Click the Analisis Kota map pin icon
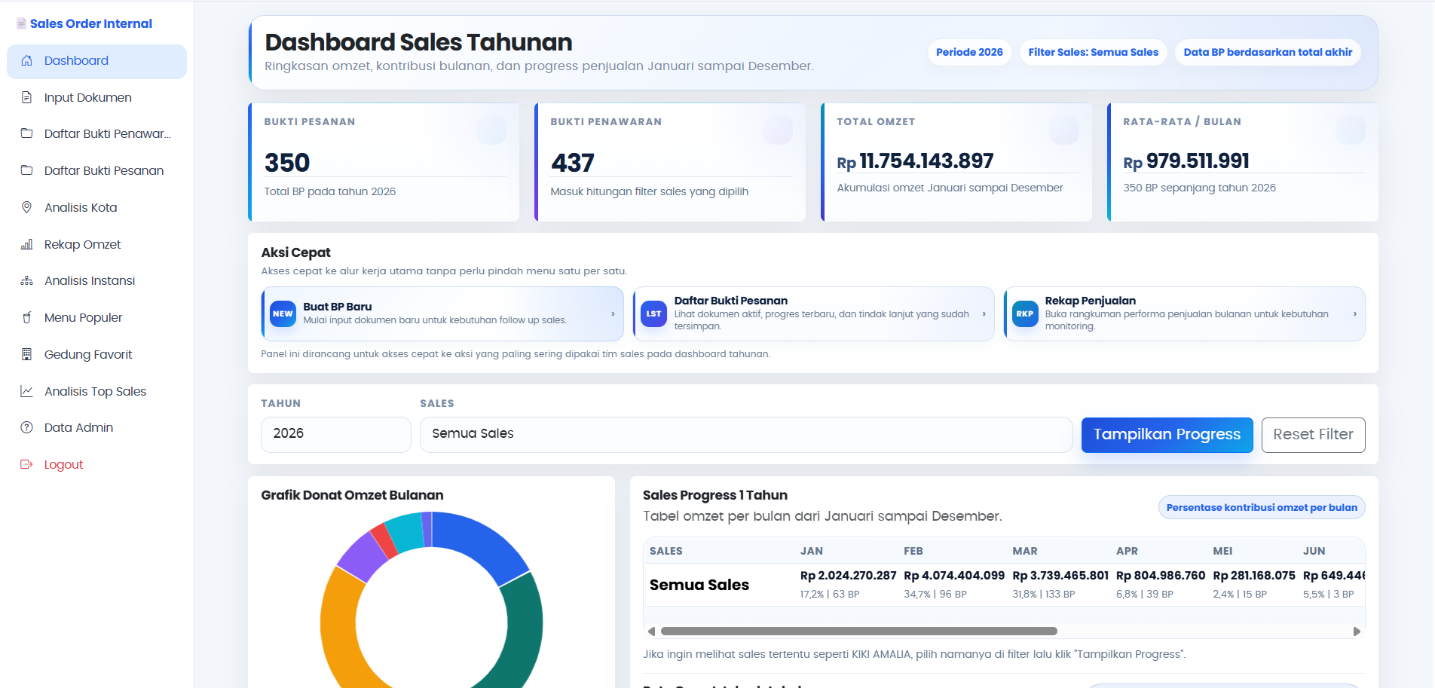 tap(27, 207)
